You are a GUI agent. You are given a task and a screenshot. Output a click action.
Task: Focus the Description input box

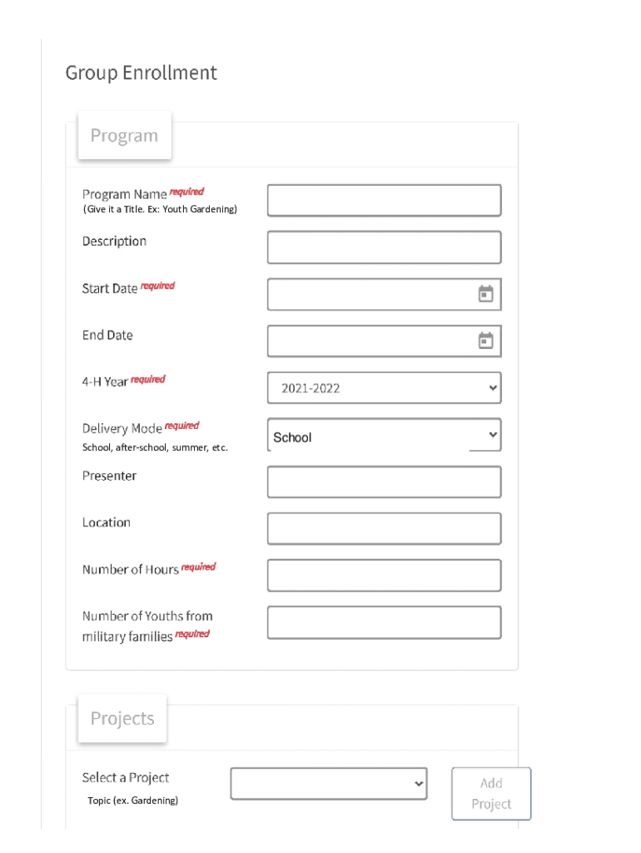pos(384,247)
